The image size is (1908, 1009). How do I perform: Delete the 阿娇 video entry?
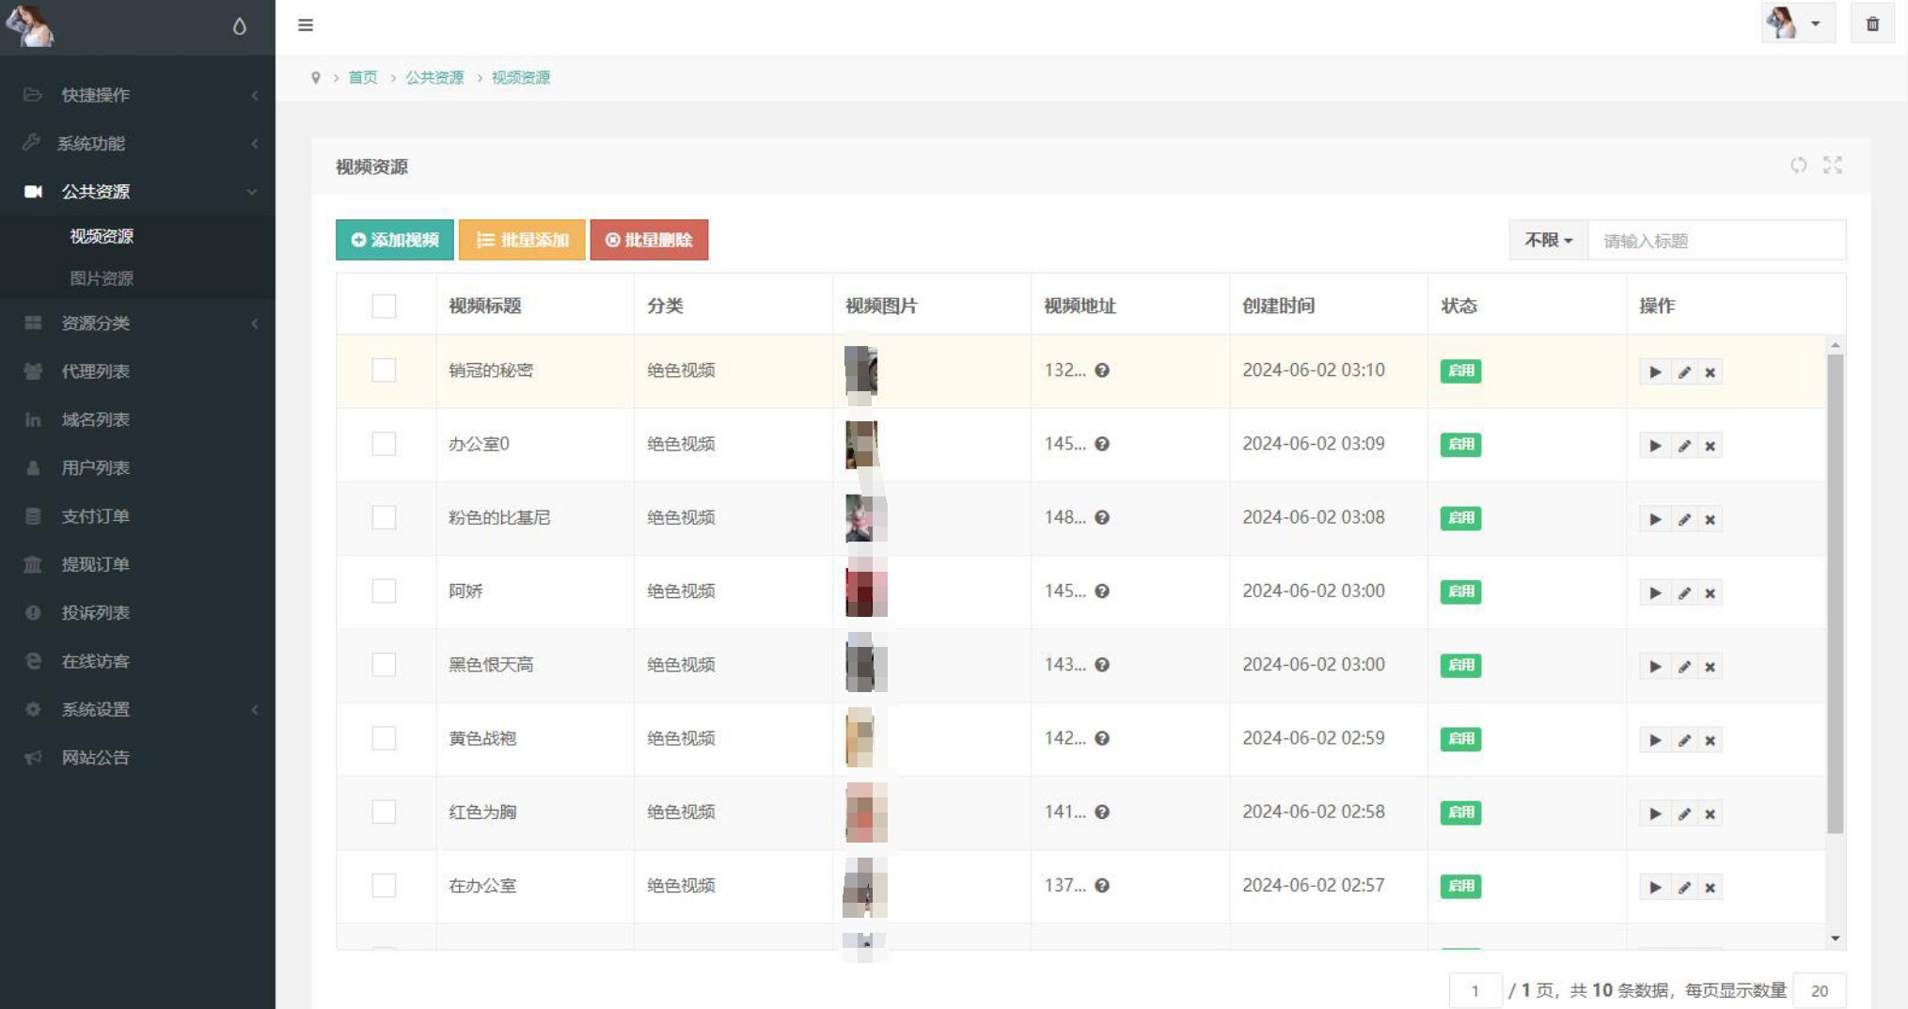[1711, 593]
